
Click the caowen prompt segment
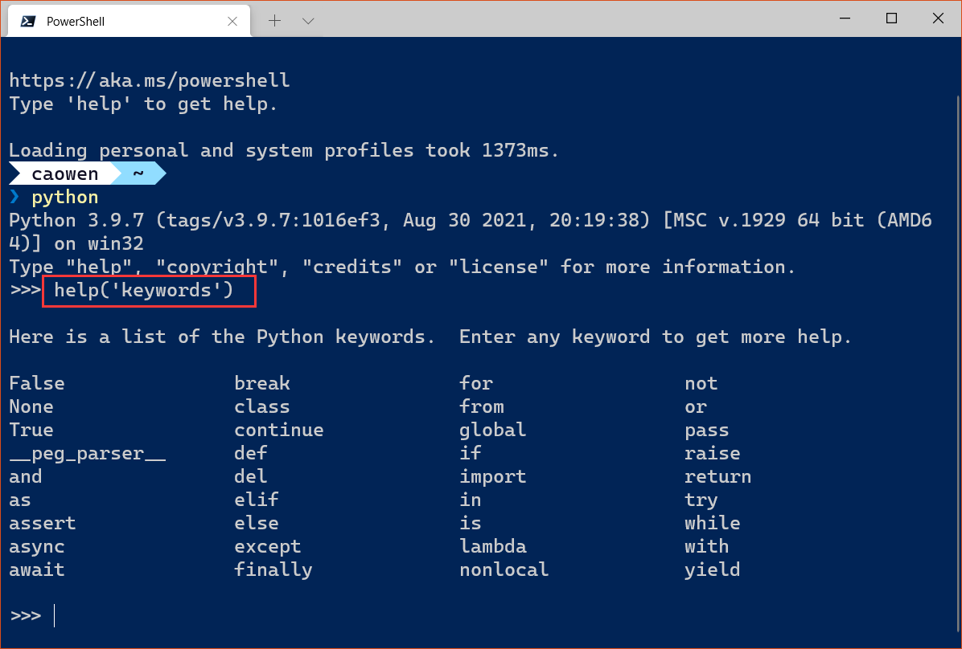(64, 173)
